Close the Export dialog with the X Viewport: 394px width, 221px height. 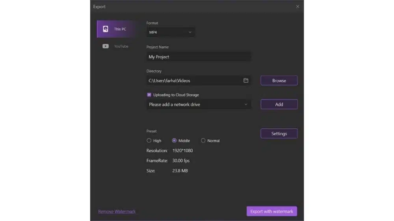pos(297,7)
